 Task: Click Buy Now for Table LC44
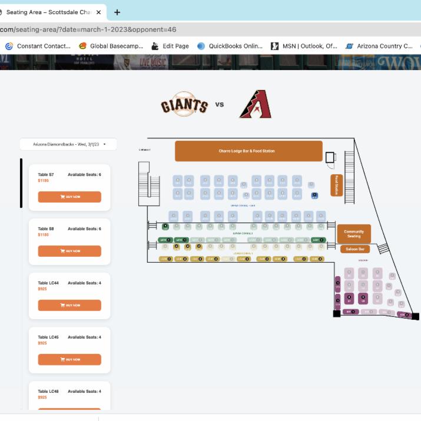69,305
